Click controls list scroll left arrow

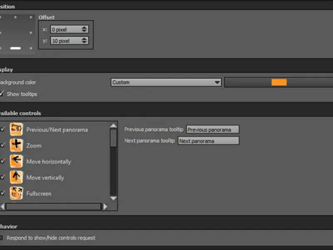tap(2, 206)
